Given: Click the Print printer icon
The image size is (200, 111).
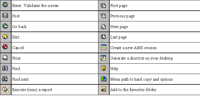Looking at the screenshot, I should pos(5,58).
